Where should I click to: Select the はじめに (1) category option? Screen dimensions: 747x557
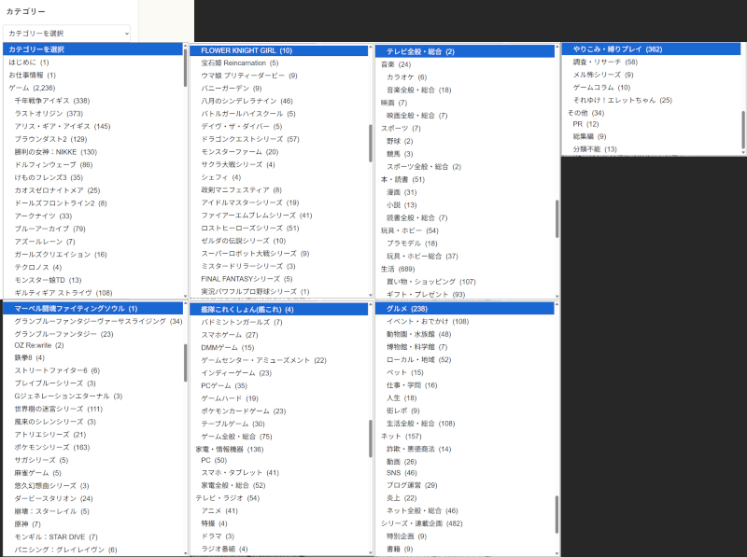click(92, 63)
